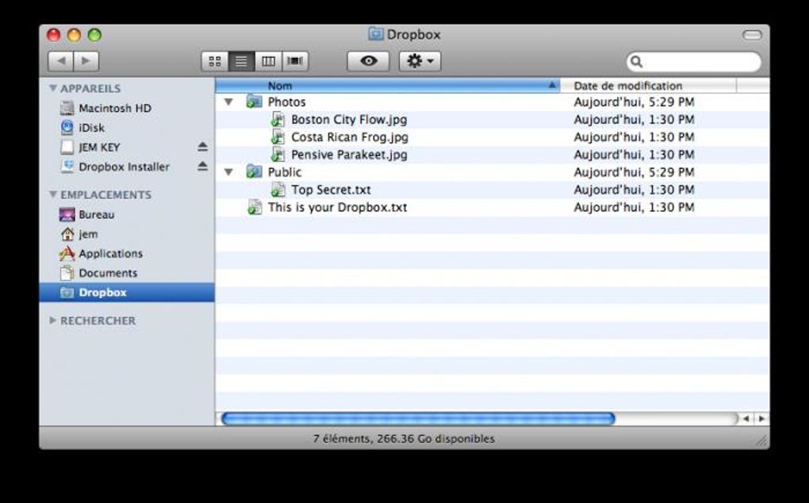The image size is (809, 503).
Task: Click the search field
Action: [694, 62]
